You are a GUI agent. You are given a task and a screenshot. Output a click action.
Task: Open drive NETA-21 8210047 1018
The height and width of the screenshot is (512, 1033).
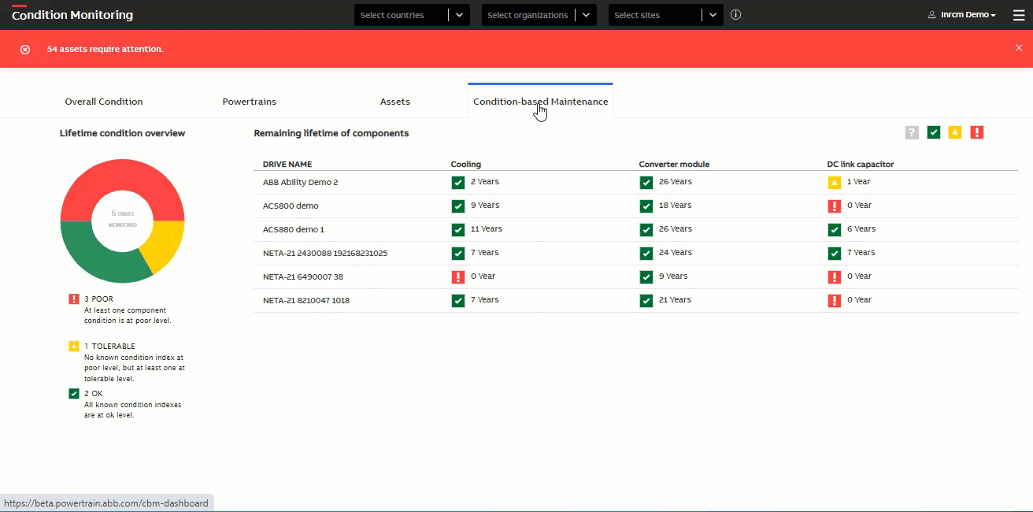pos(306,300)
